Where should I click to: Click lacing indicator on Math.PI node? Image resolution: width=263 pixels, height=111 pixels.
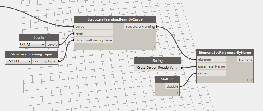point(177,93)
